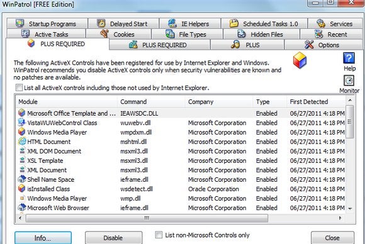365x244 pixels.
Task: Click the Options tab tools icon
Action: point(309,45)
